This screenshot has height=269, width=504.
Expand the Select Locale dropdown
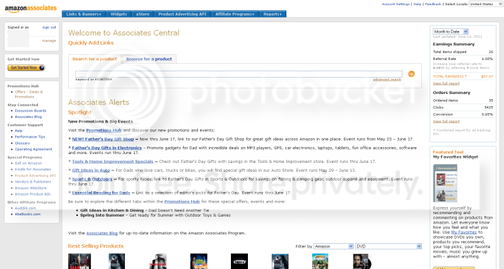(486, 4)
